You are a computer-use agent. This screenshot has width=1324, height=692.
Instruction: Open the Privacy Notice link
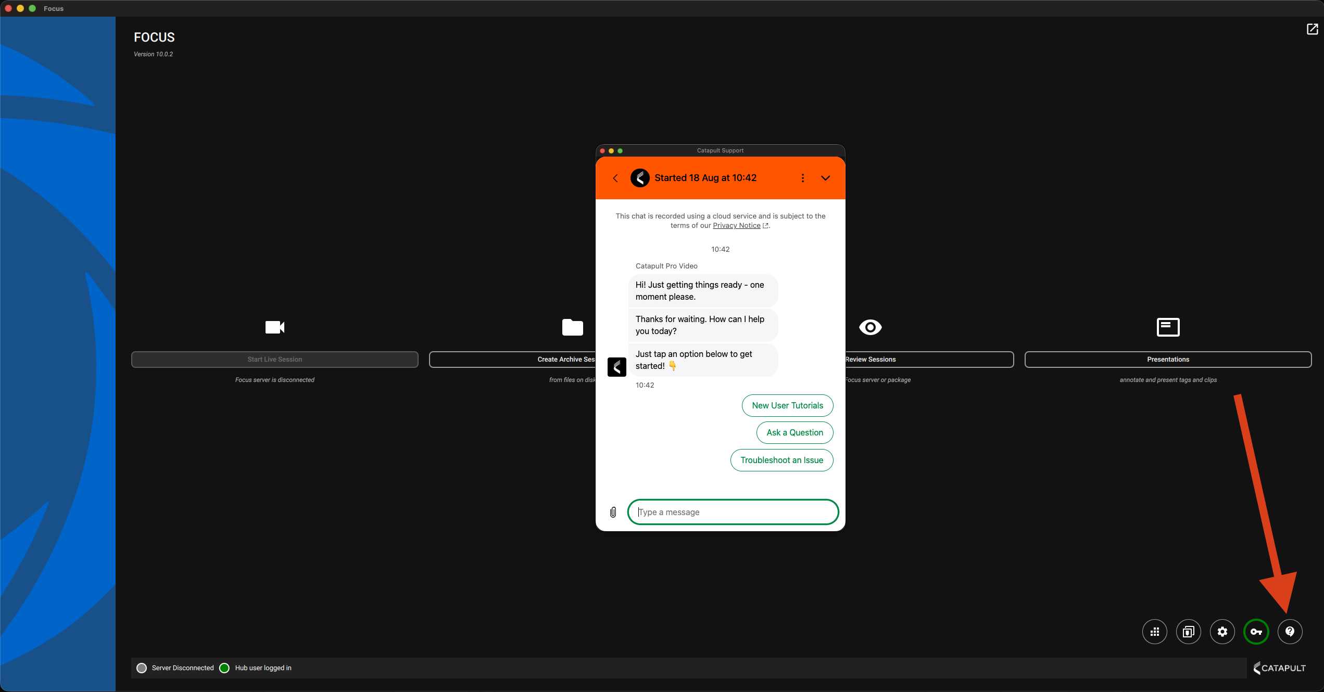737,225
